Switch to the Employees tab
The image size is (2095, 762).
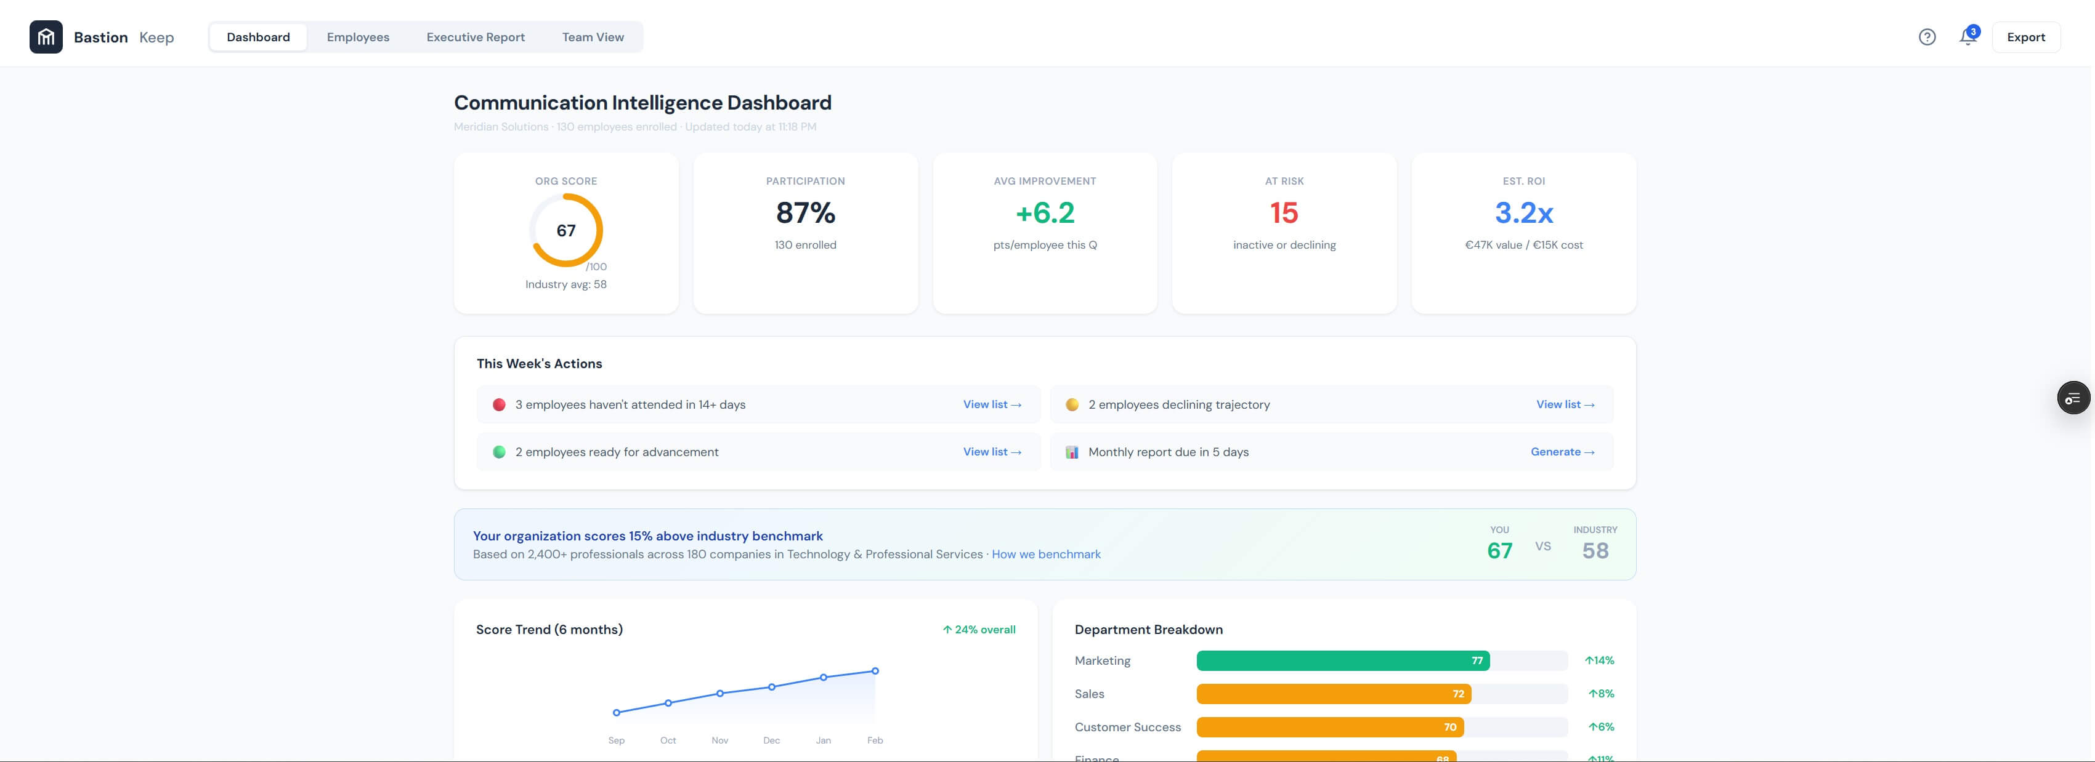coord(358,36)
